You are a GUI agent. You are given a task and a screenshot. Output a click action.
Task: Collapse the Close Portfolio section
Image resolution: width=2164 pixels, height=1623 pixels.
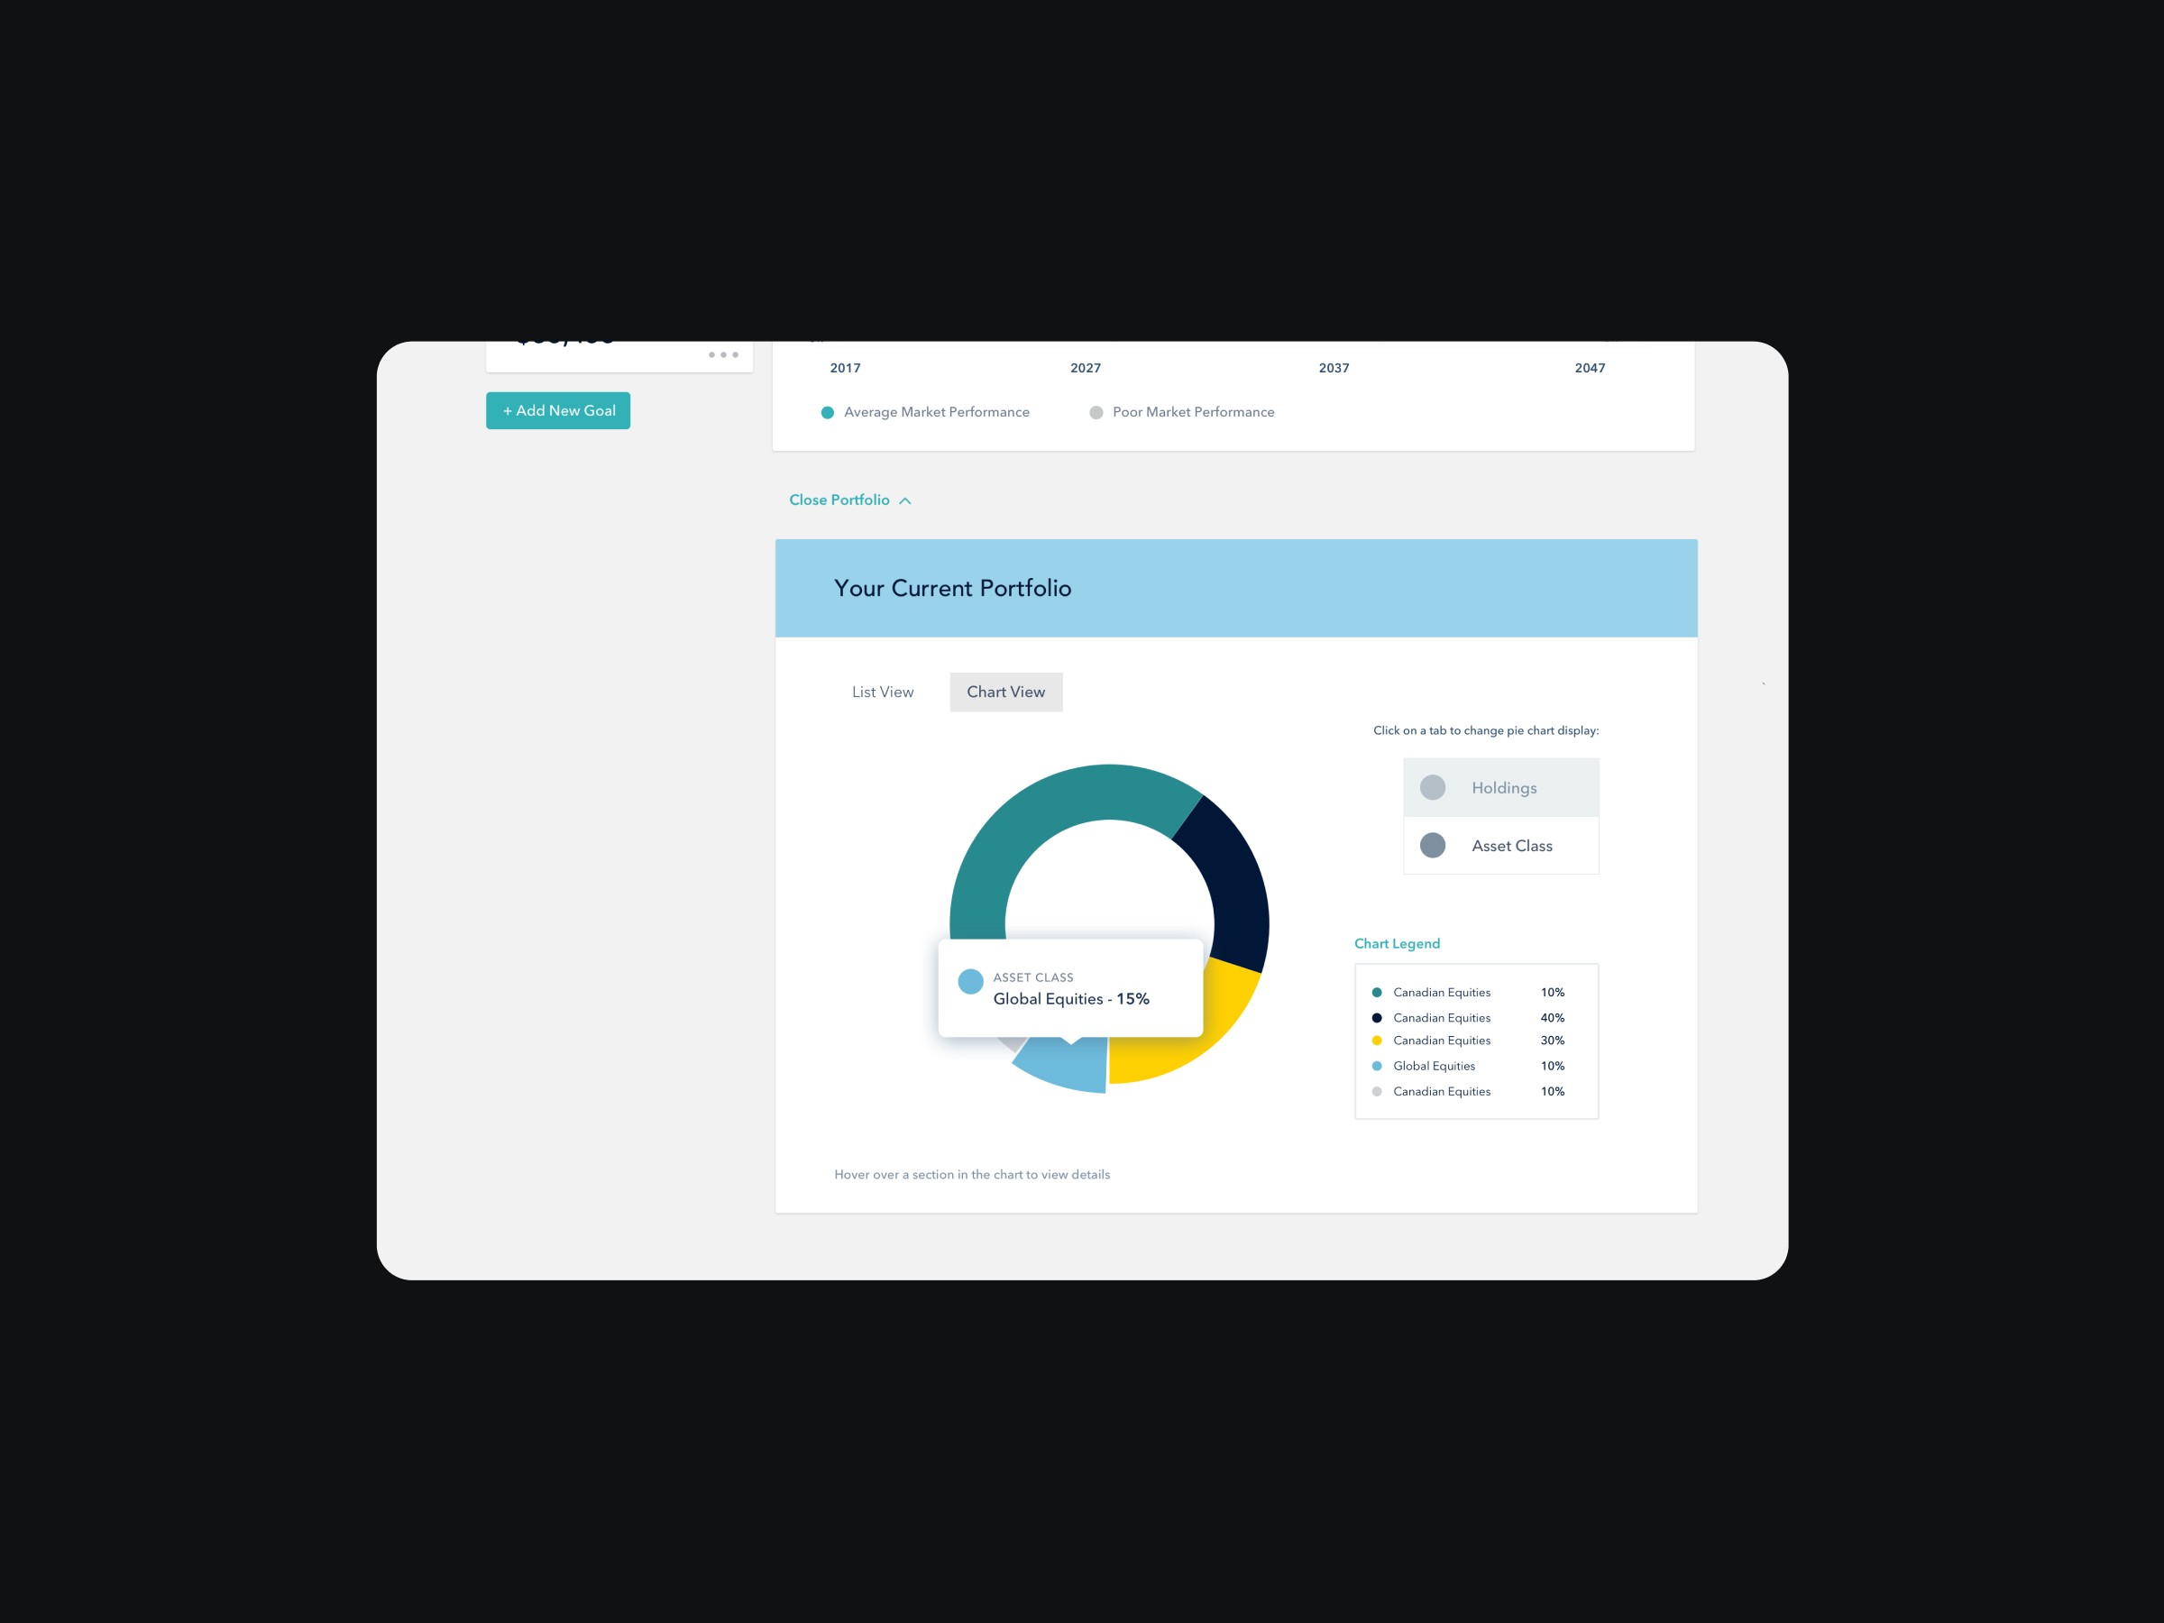click(847, 500)
